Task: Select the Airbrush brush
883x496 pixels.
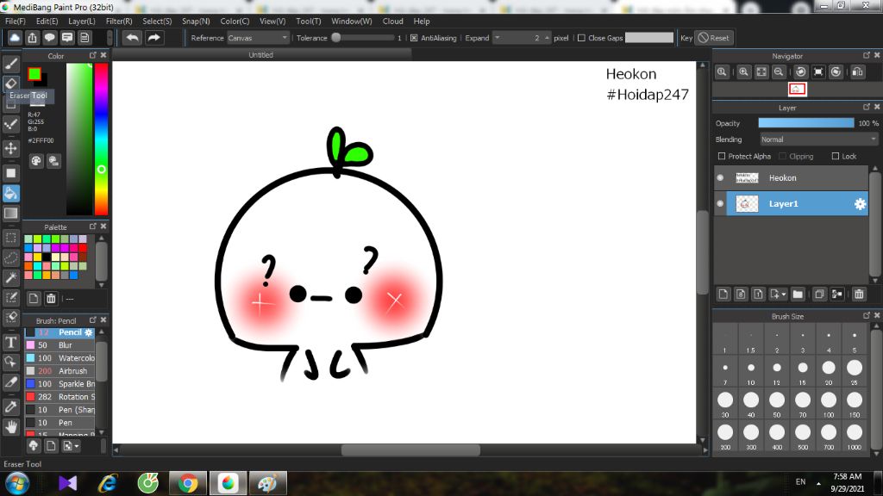Action: tap(59, 371)
